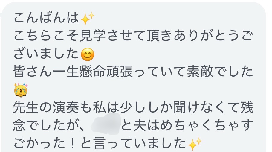Click the text 念でしたが、
This screenshot has height=152, width=272.
[x=49, y=125]
